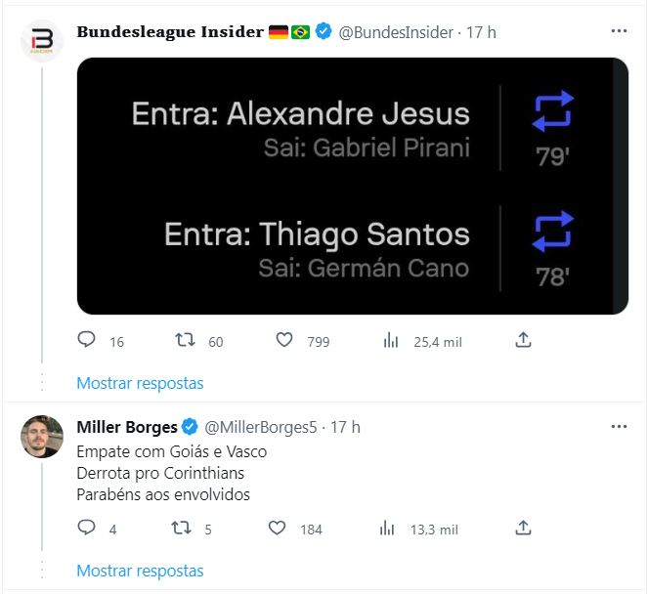Open the substitutions image in the tweet
The width and height of the screenshot is (648, 594).
[x=353, y=186]
